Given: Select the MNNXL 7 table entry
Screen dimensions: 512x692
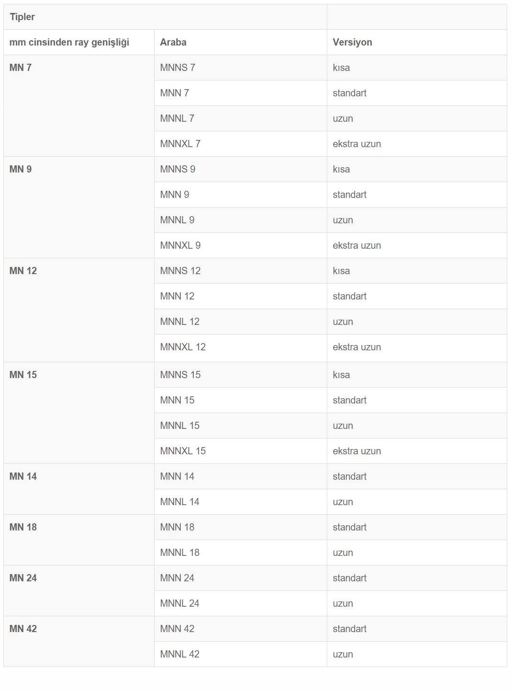Looking at the screenshot, I should tap(180, 144).
